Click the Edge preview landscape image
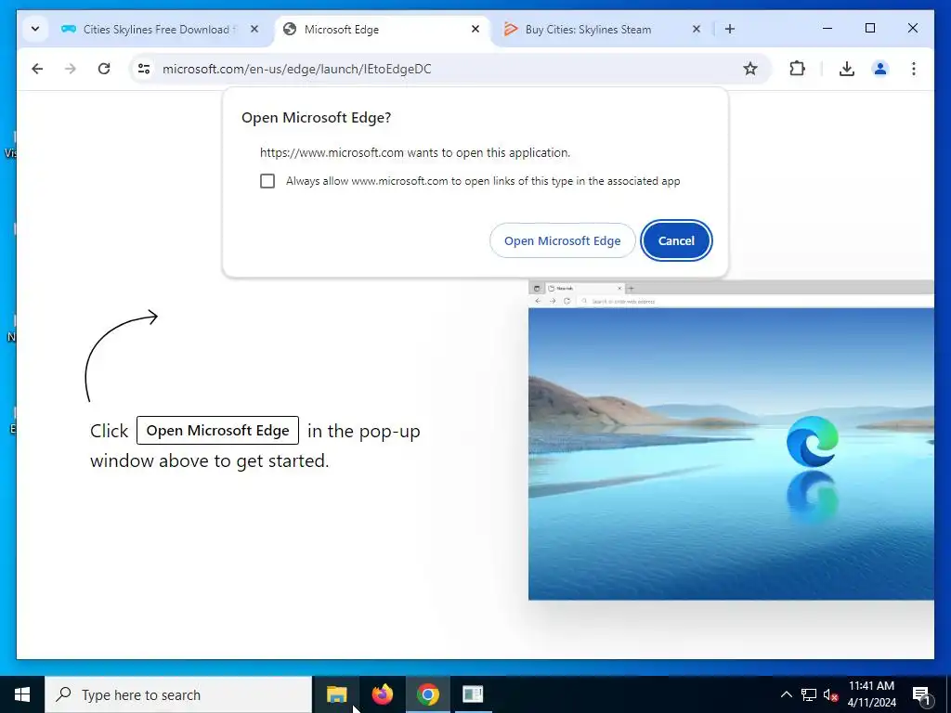Viewport: 951px width, 713px height. 731,453
